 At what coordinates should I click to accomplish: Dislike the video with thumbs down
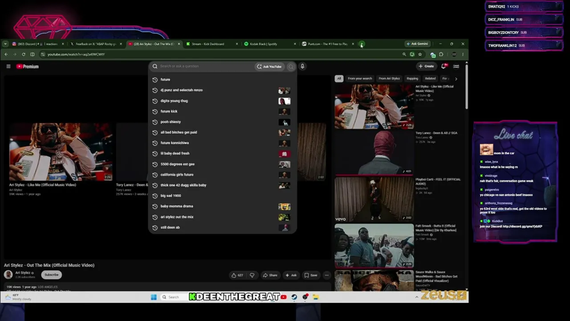click(252, 275)
